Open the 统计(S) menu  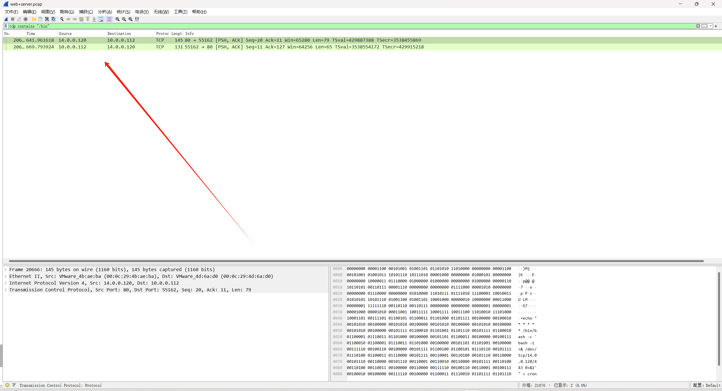click(123, 12)
